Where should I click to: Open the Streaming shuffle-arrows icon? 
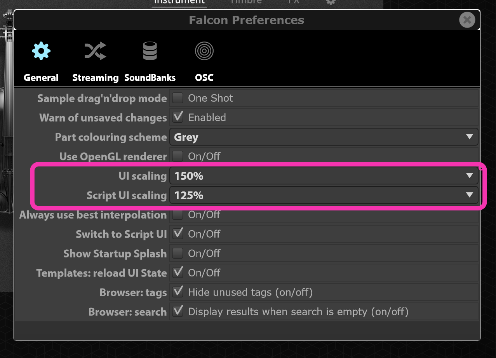click(95, 51)
